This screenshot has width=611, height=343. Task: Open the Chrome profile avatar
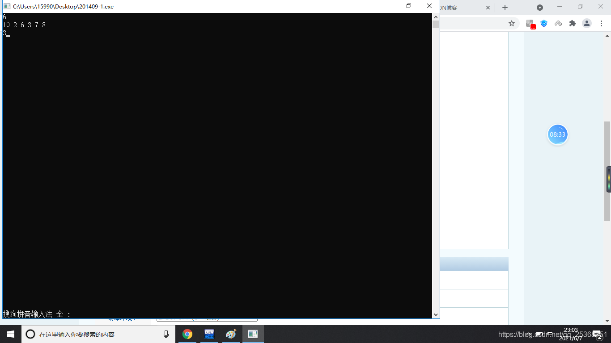tap(587, 23)
